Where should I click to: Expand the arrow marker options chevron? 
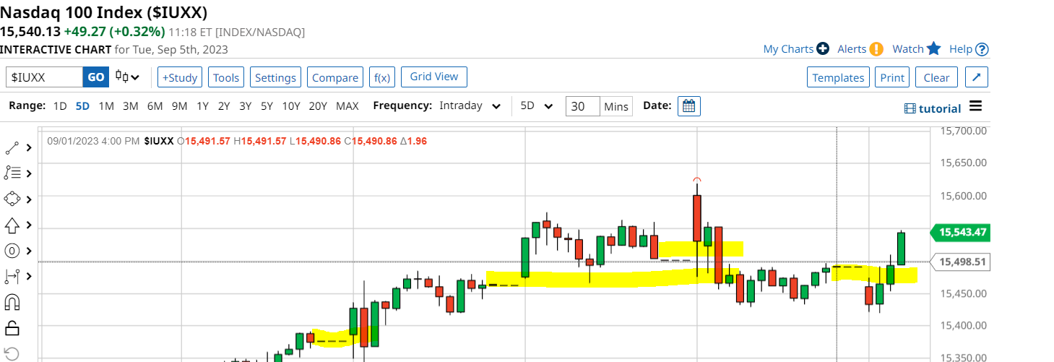[29, 225]
